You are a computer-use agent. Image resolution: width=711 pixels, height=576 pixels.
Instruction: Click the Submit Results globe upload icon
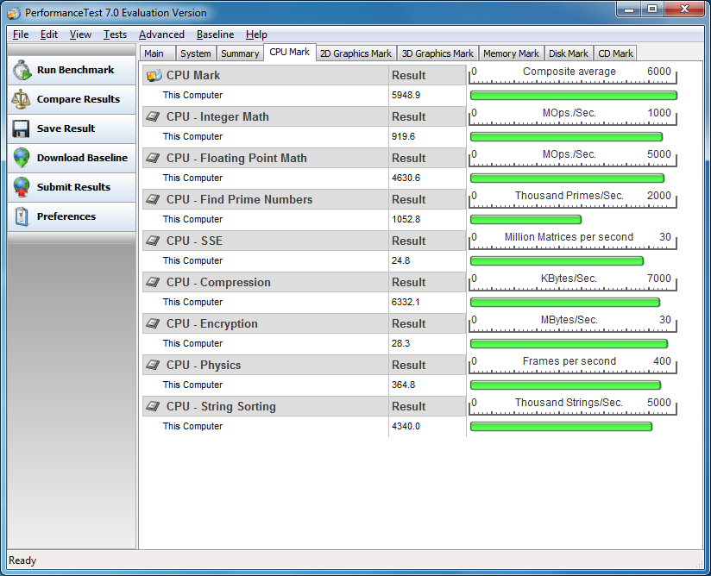[x=22, y=187]
